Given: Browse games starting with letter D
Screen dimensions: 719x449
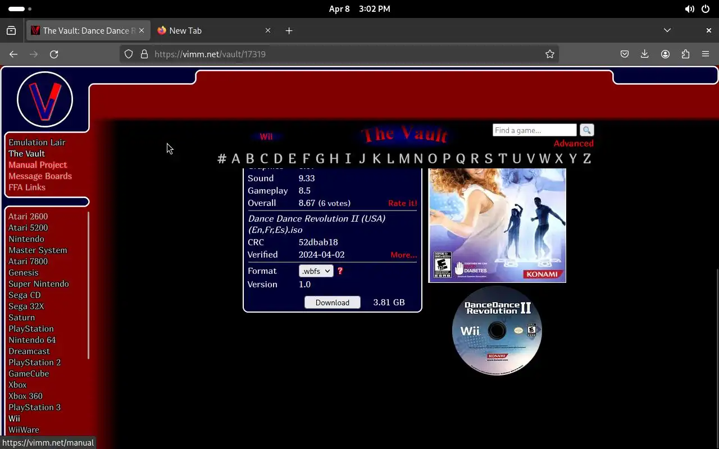Looking at the screenshot, I should coord(278,158).
